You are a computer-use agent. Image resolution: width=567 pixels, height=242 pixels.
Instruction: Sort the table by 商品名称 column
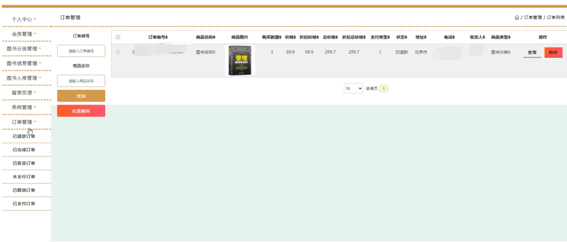pos(206,37)
